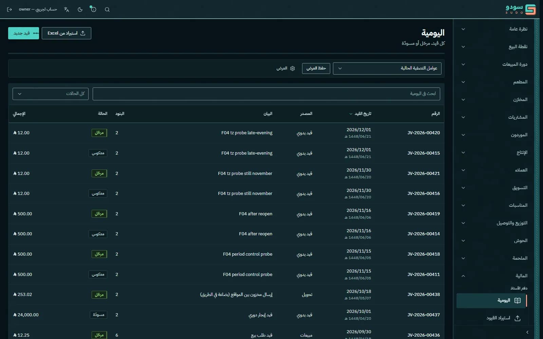Click the الإجمالي column header
Screen dimensions: 543x339
click(x=19, y=114)
